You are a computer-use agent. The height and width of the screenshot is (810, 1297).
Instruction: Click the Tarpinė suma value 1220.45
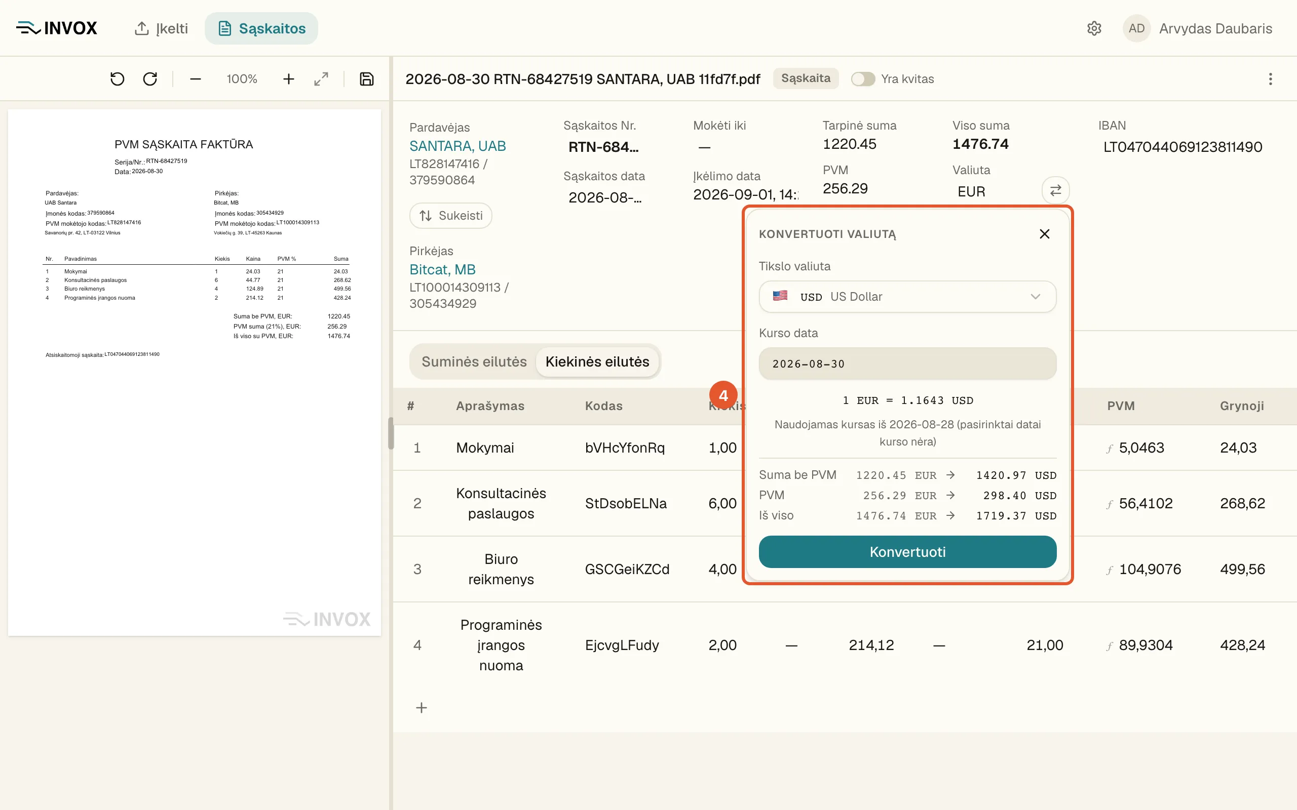click(x=850, y=144)
